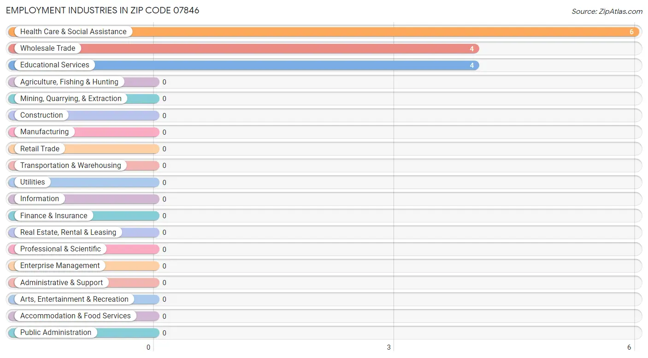The image size is (648, 358).
Task: Select Mining, Quarrying, & Extraction label
Action: click(x=71, y=98)
